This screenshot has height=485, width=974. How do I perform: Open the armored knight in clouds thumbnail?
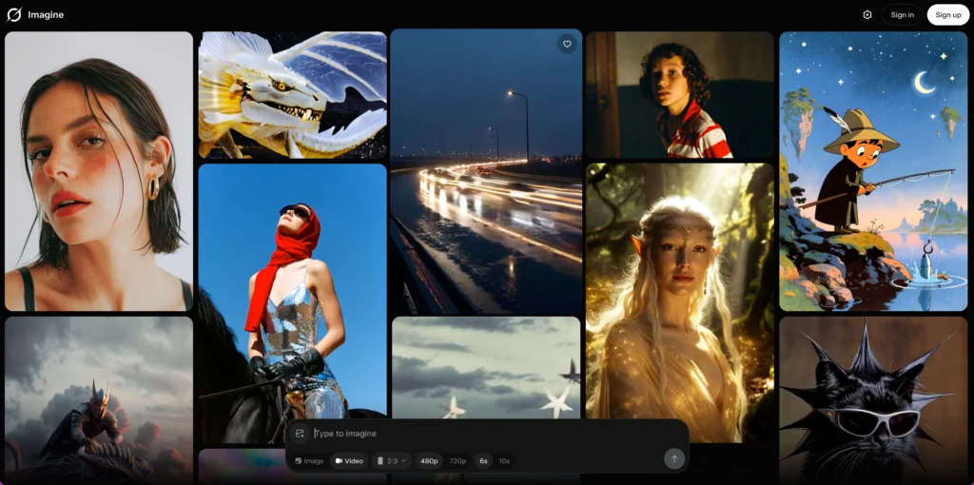pyautogui.click(x=99, y=400)
